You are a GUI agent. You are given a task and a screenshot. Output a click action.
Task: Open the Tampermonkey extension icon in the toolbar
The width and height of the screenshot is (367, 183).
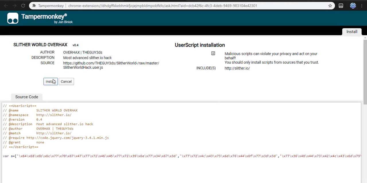pyautogui.click(x=341, y=5)
